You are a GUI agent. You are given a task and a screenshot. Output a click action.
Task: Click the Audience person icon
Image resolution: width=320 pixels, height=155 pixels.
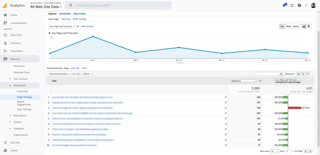pyautogui.click(x=5, y=43)
